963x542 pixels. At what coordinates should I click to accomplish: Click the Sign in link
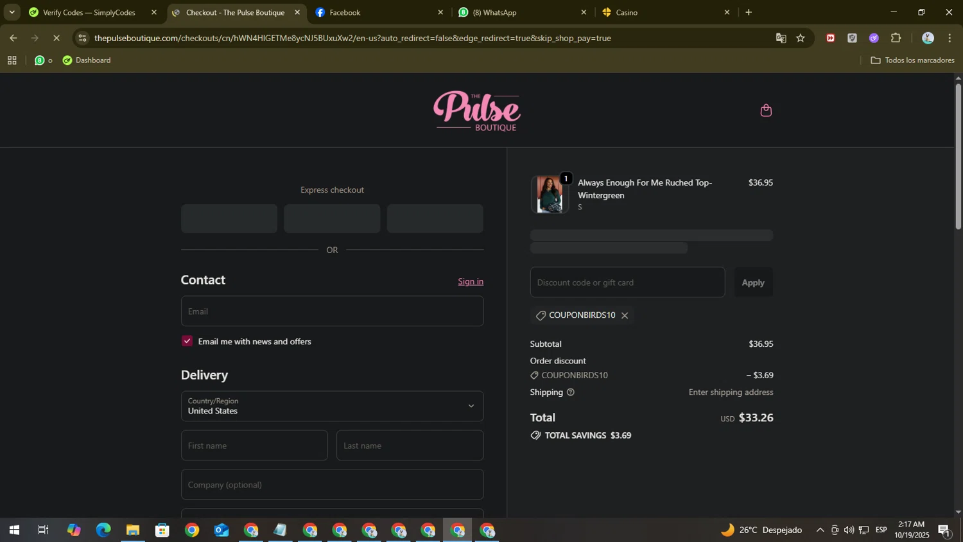pyautogui.click(x=471, y=281)
